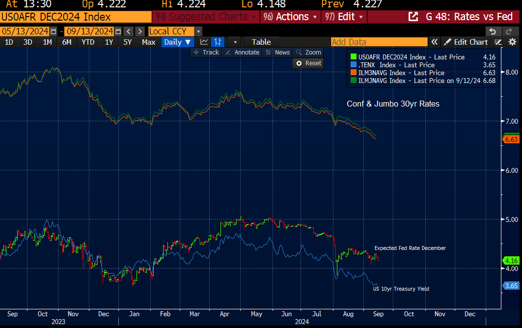Click the Edit Chart button
The height and width of the screenshot is (328, 522).
tap(466, 42)
